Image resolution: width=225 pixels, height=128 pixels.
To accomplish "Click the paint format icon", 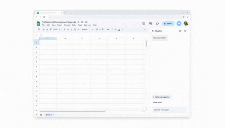I will 51,29.
